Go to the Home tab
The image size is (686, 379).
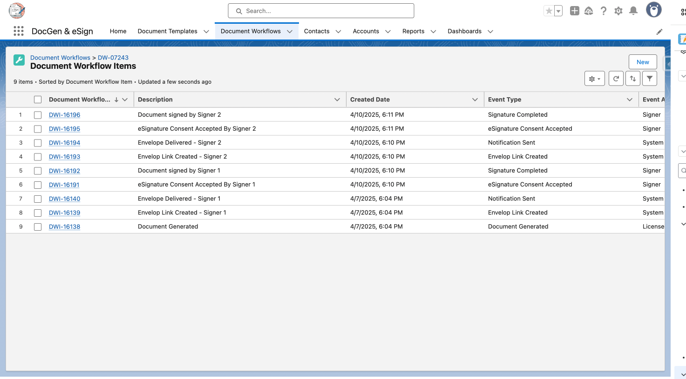click(x=118, y=31)
